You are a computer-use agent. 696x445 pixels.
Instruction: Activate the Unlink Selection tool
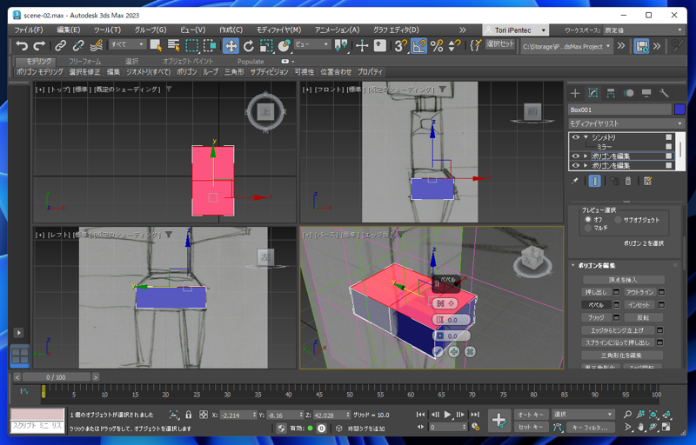click(x=78, y=45)
